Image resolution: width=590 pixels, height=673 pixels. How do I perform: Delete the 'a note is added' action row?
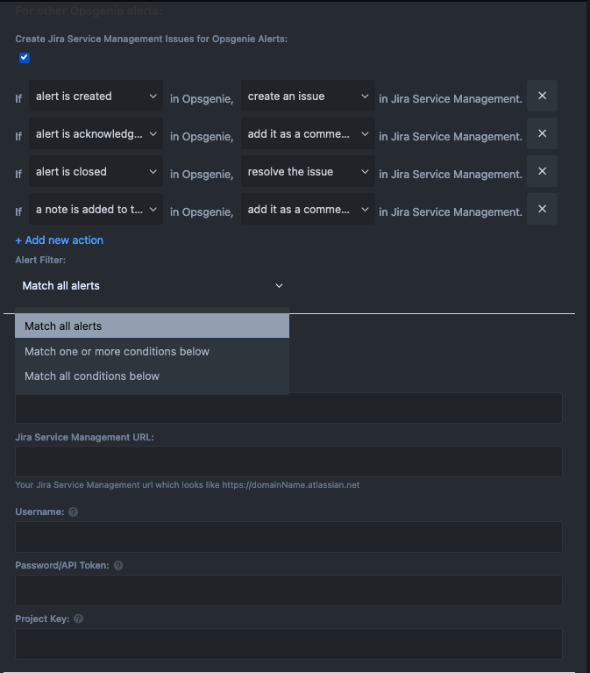(542, 209)
